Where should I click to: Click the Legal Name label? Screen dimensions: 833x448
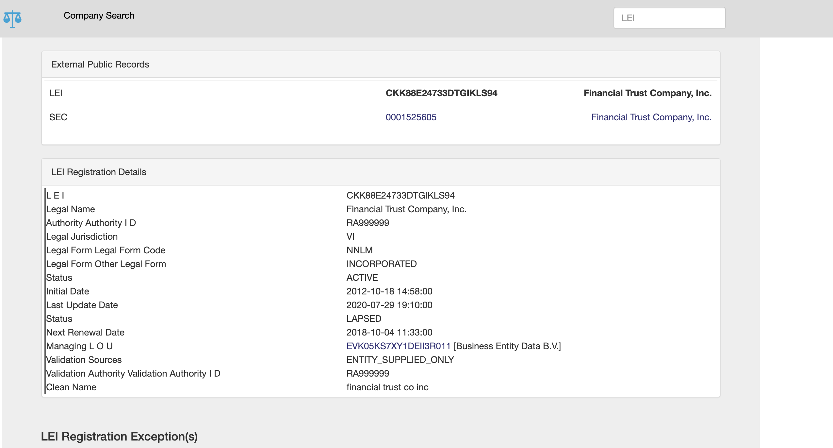tap(71, 209)
